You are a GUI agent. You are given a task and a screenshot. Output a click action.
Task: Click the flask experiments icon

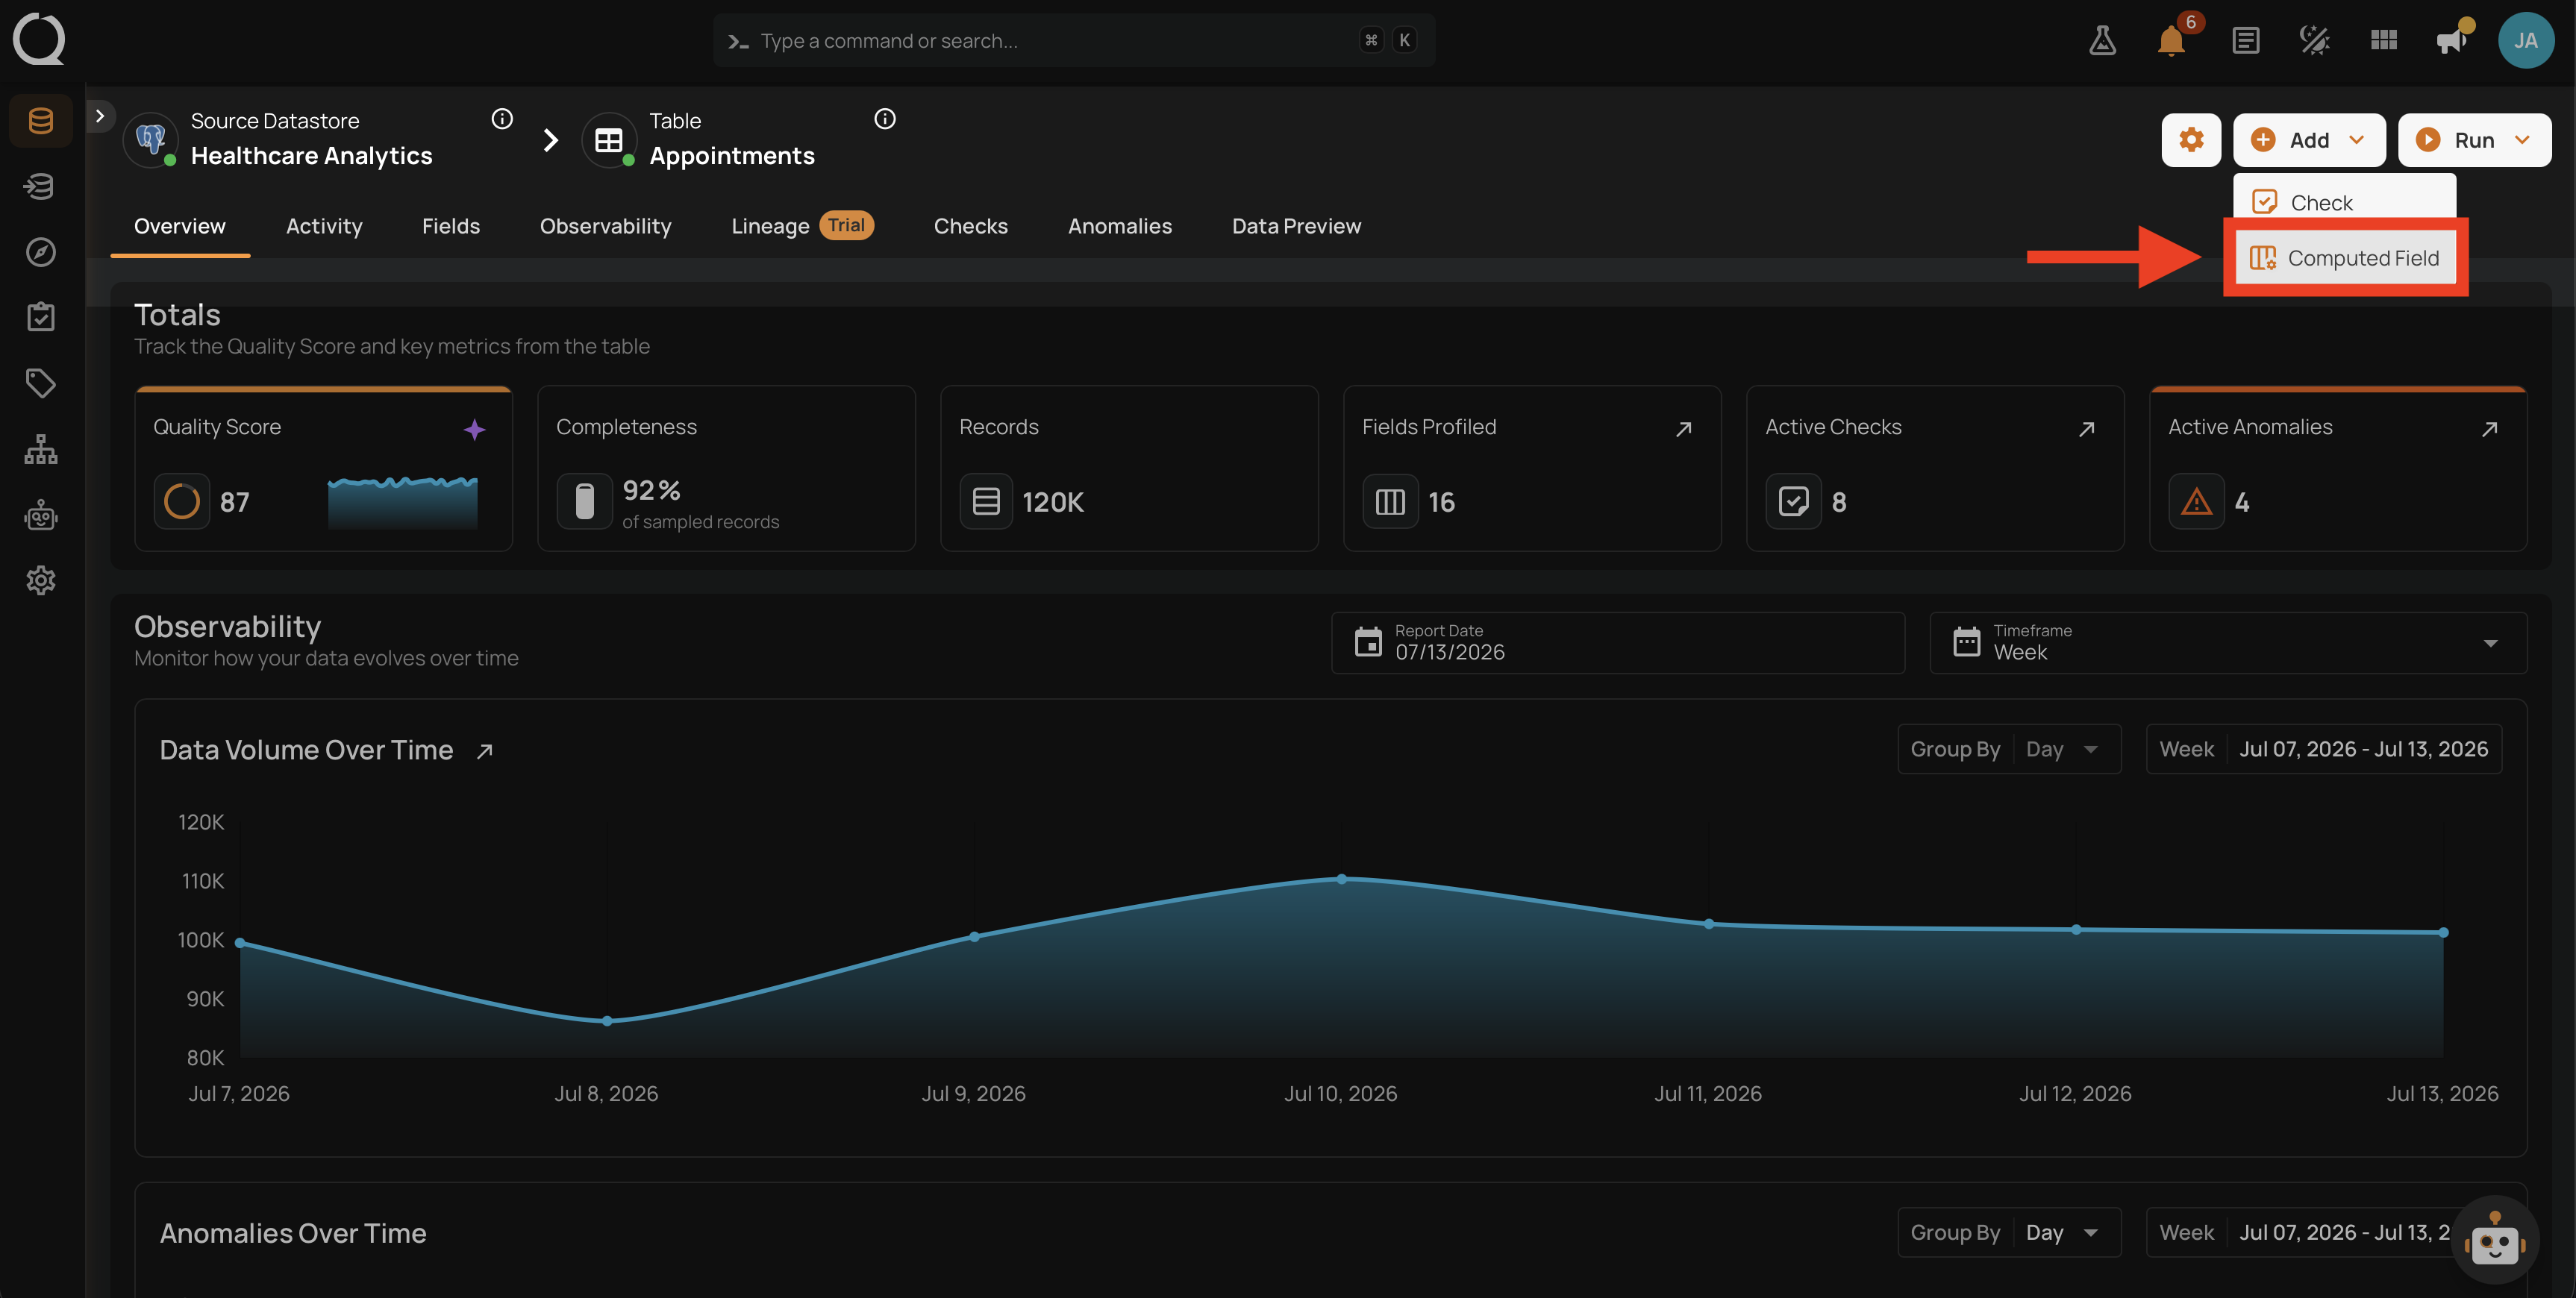click(x=2102, y=41)
